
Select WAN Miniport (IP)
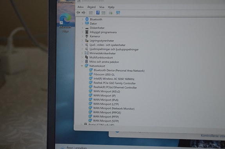coord(104,95)
